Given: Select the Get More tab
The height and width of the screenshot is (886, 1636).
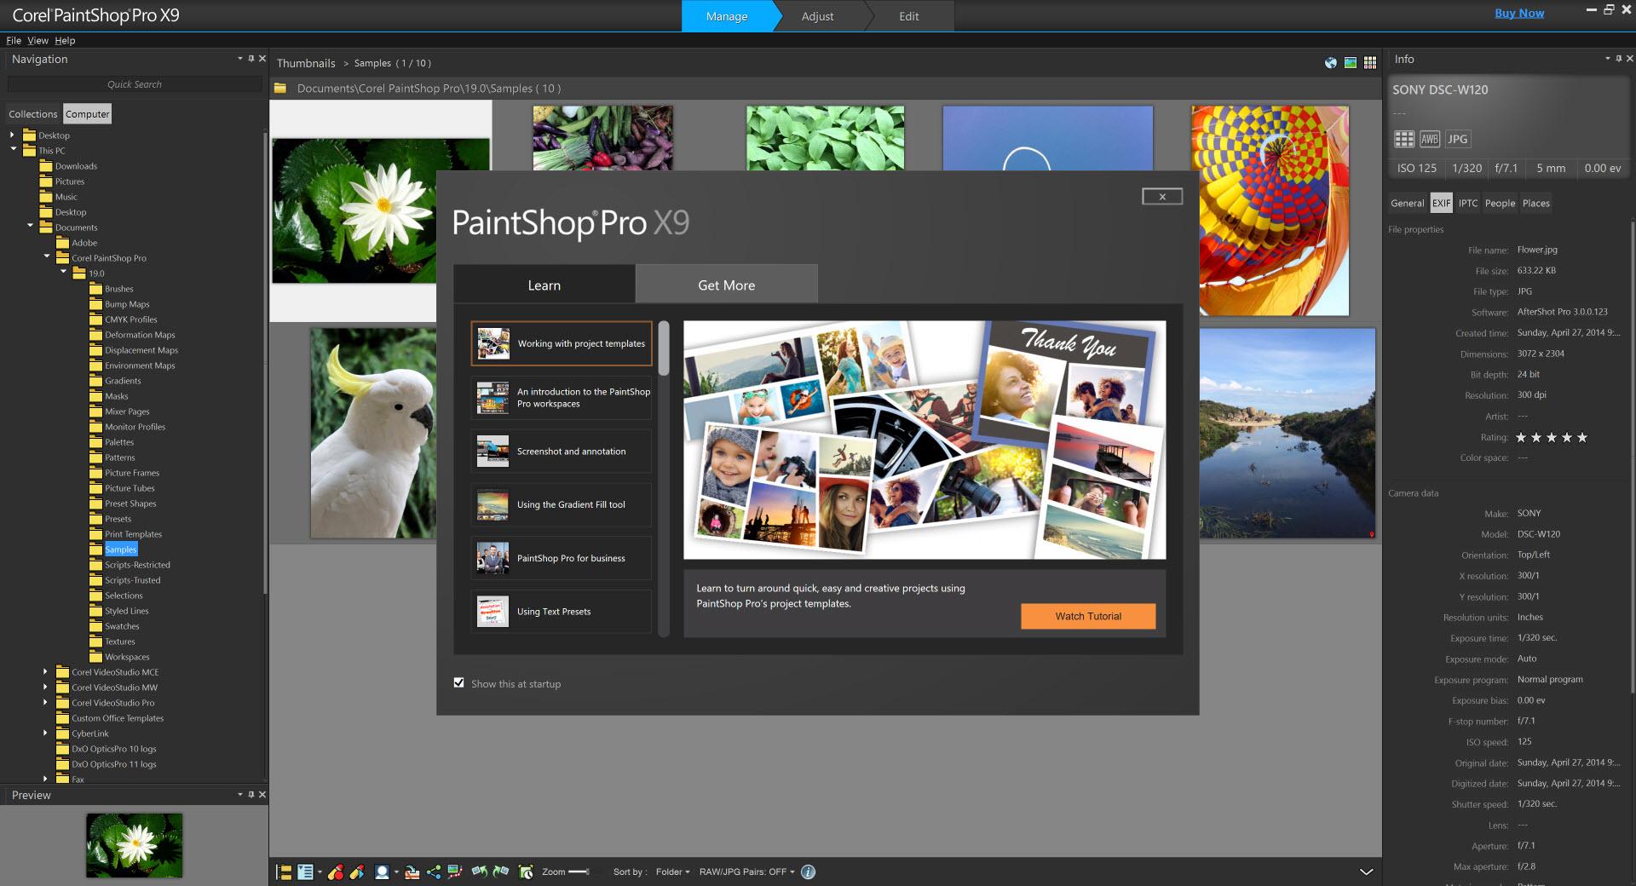Looking at the screenshot, I should (727, 285).
